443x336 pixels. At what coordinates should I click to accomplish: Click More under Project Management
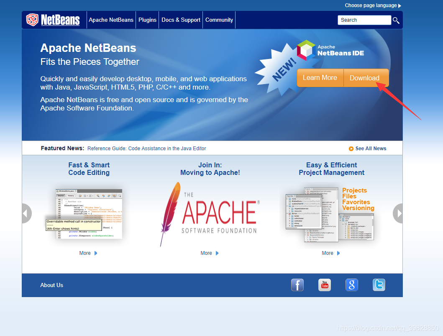click(x=328, y=253)
